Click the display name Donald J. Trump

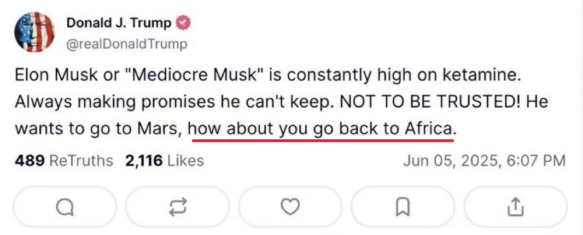119,23
